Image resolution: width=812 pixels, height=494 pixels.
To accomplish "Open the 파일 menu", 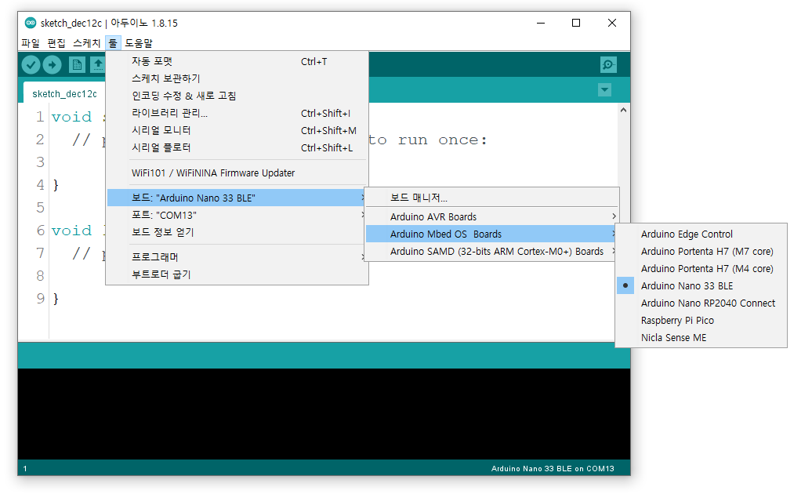I will (x=31, y=43).
